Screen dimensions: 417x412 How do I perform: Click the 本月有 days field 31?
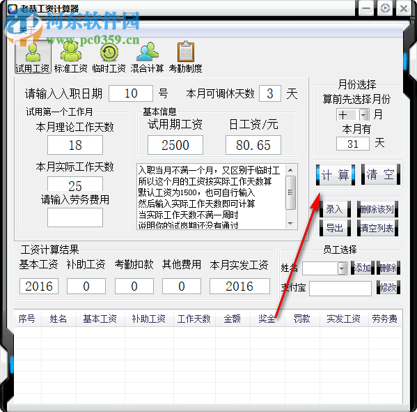pos(353,144)
